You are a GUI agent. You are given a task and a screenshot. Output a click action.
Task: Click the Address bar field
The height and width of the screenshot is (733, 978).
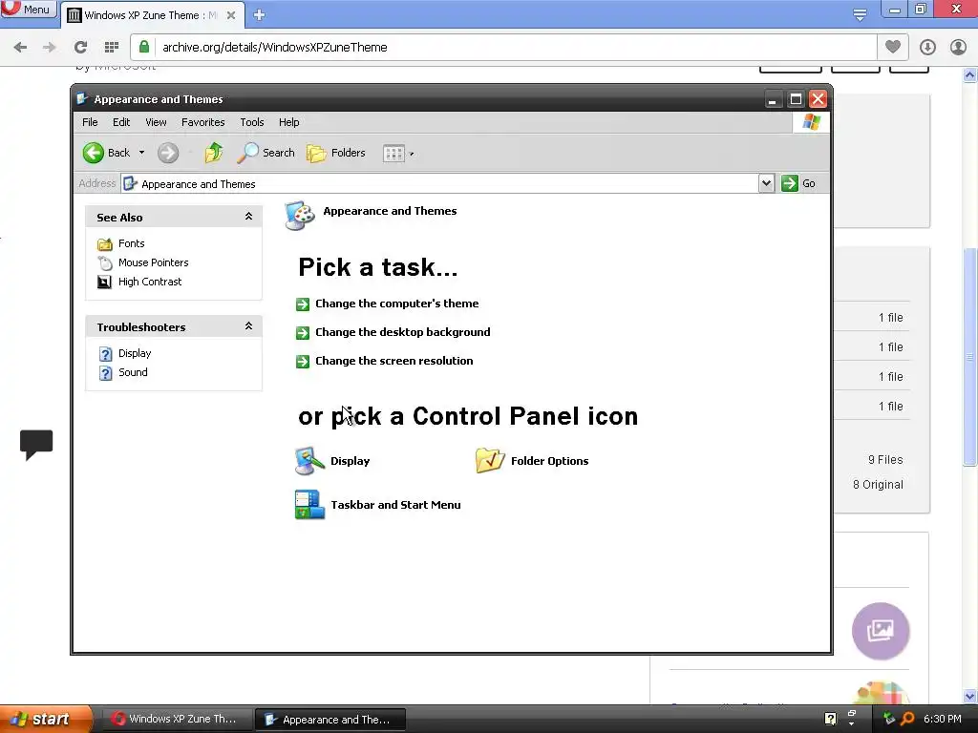pos(439,184)
